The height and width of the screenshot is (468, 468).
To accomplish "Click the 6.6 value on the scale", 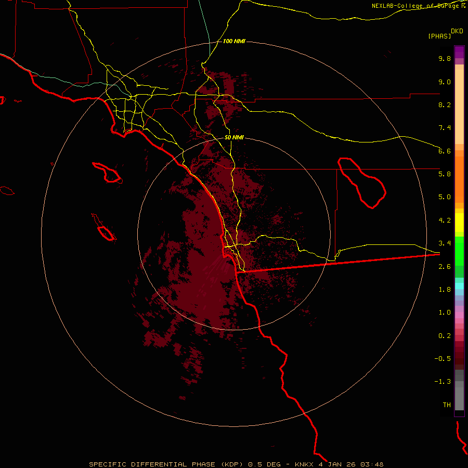I will [x=445, y=151].
